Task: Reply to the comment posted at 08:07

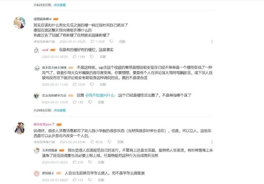Action: point(101,180)
